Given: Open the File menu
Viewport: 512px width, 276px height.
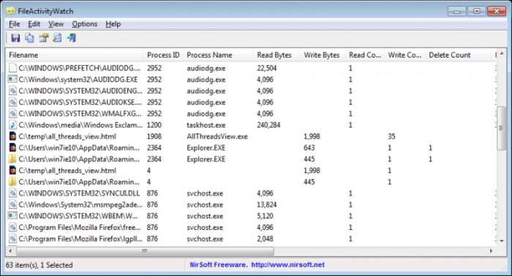Looking at the screenshot, I should 15,24.
